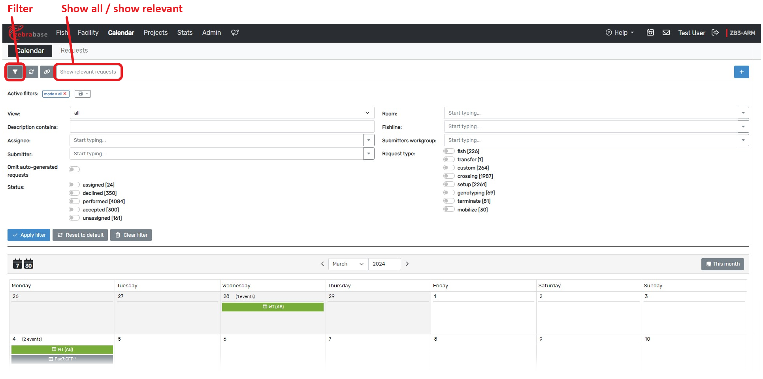Click the Show relevant requests button
This screenshot has width=763, height=379.
point(88,72)
